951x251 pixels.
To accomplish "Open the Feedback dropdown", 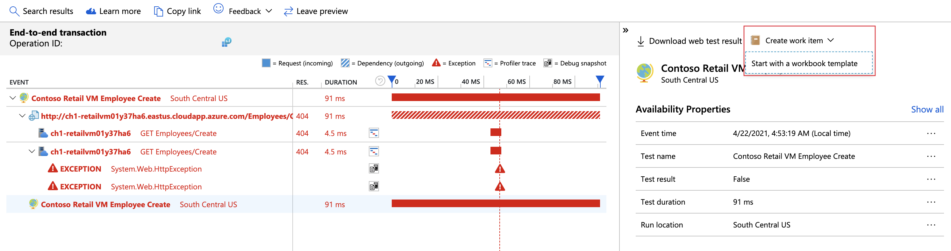I will tap(243, 10).
